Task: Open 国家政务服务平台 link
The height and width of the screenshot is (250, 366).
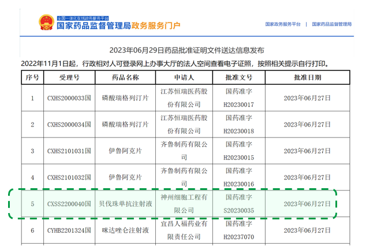Action: tap(283, 24)
